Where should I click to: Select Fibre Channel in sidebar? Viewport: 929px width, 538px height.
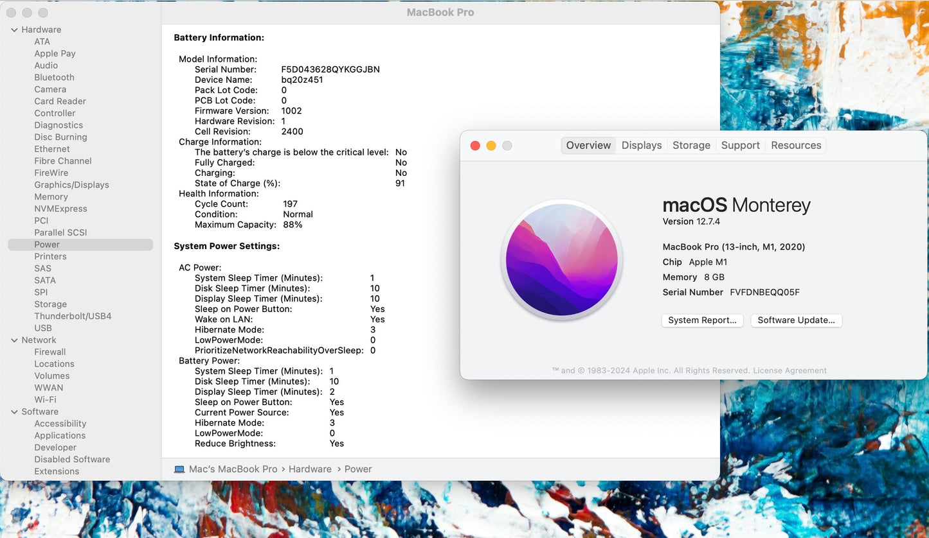pyautogui.click(x=63, y=161)
